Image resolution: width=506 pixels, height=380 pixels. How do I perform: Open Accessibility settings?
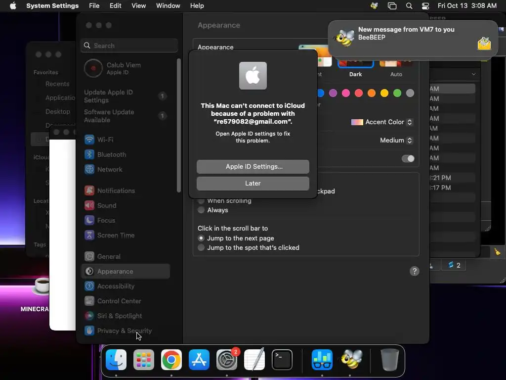point(126,286)
